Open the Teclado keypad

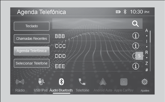pyautogui.click(x=31, y=26)
